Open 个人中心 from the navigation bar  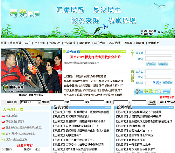point(40,43)
